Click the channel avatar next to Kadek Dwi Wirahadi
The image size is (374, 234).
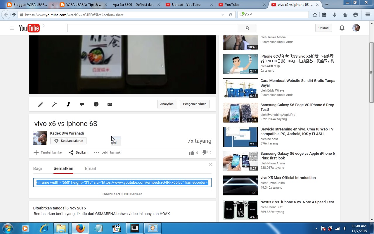pos(40,138)
